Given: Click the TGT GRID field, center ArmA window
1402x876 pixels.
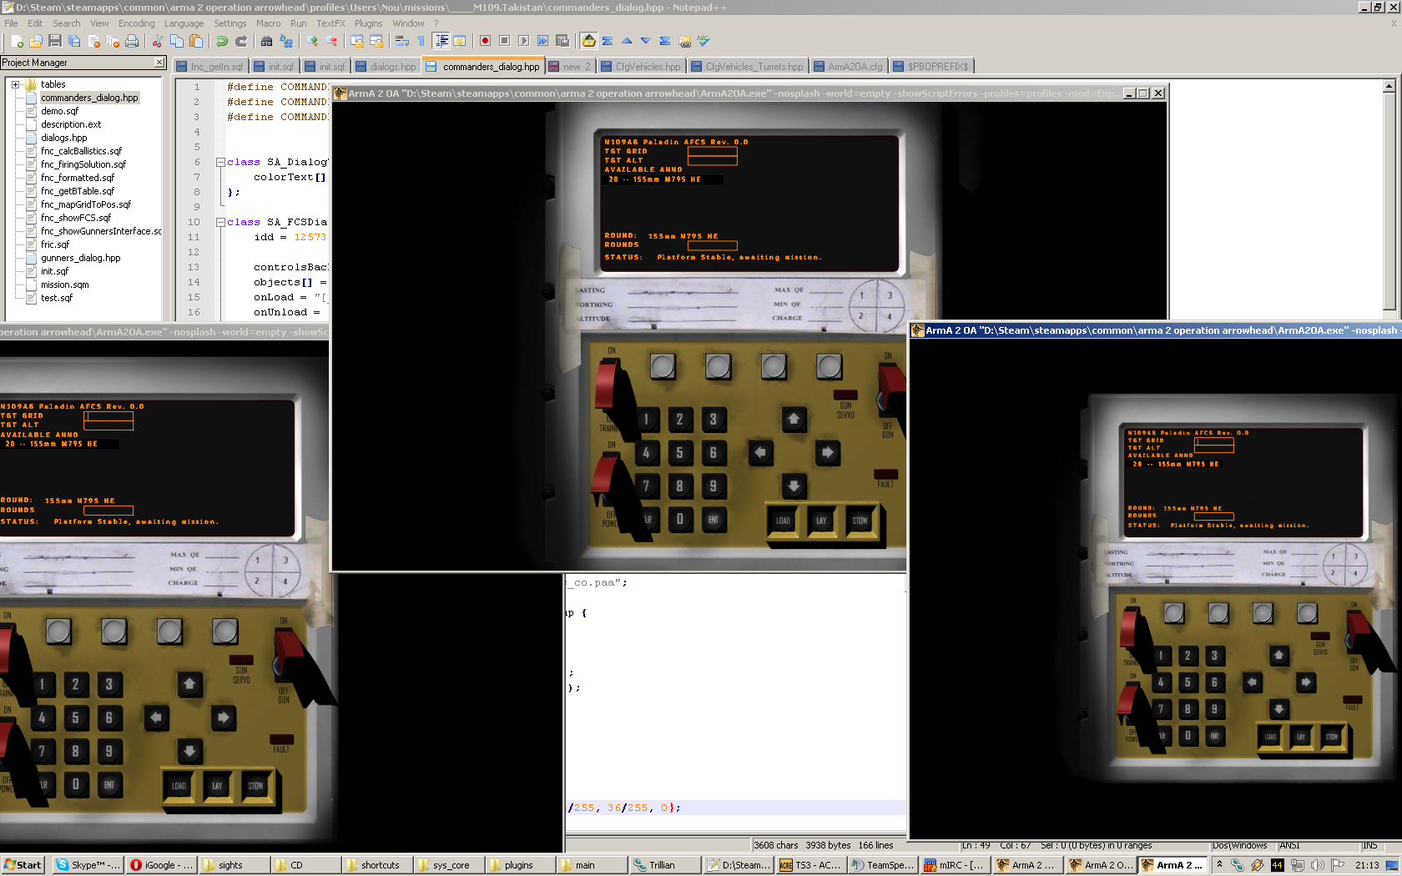Looking at the screenshot, I should [712, 151].
